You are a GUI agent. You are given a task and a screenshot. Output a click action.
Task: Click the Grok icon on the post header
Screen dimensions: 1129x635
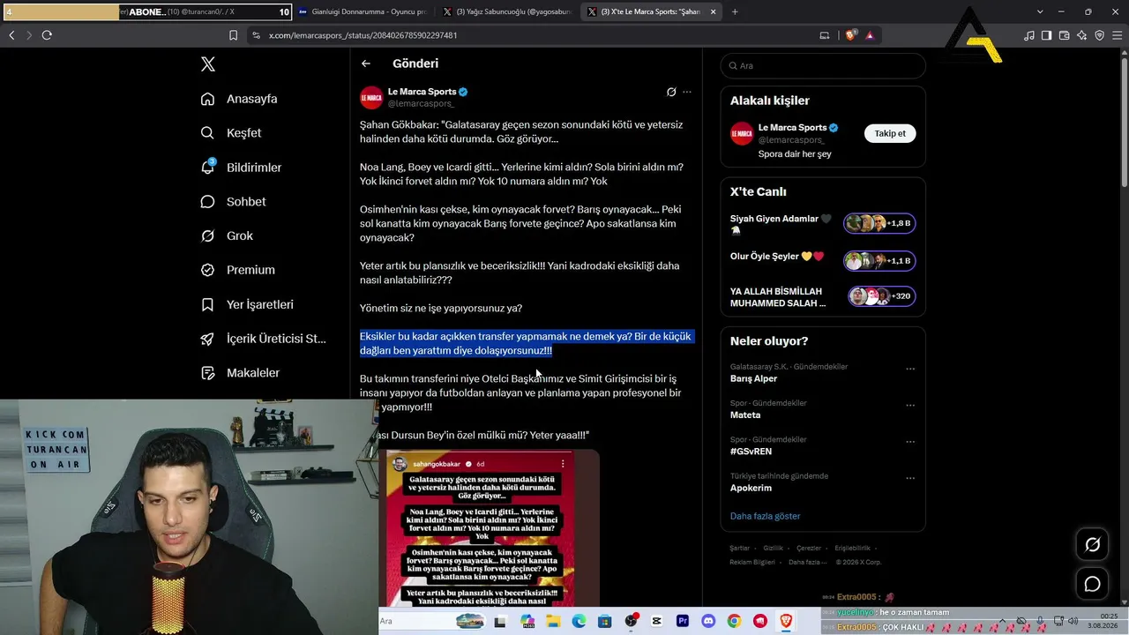(x=671, y=92)
